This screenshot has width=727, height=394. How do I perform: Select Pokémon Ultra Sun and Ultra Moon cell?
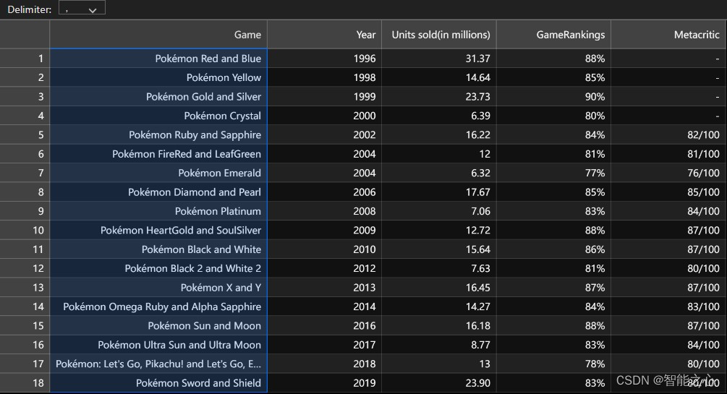click(x=158, y=344)
